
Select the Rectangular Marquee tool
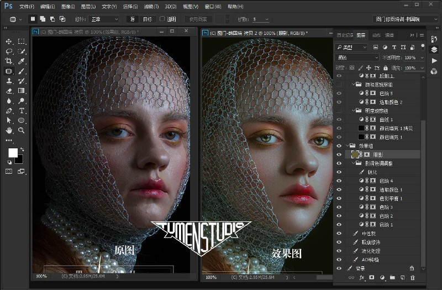(22, 42)
